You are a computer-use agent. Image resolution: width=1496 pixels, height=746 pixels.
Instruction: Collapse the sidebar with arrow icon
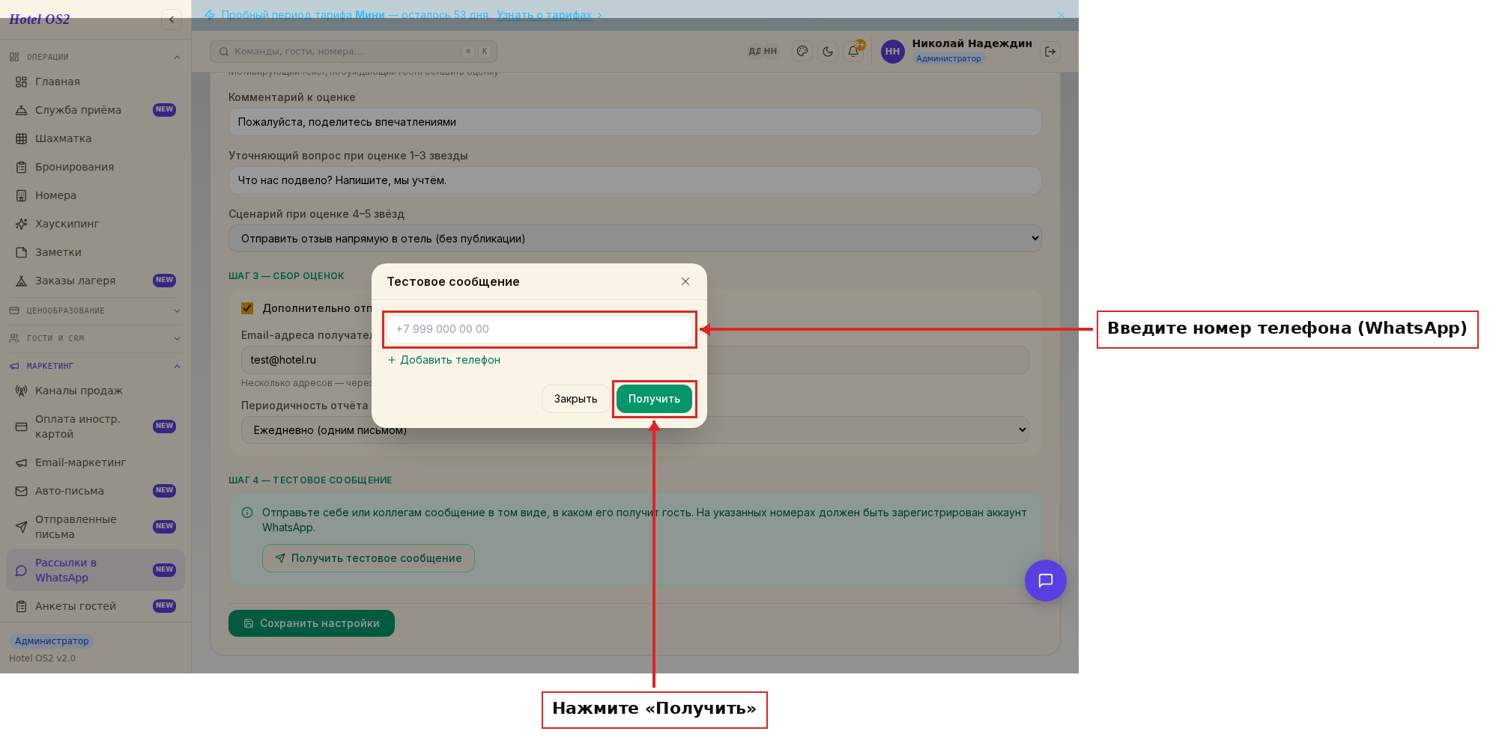[x=172, y=19]
